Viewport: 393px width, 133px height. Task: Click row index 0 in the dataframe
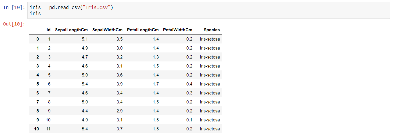[38, 39]
